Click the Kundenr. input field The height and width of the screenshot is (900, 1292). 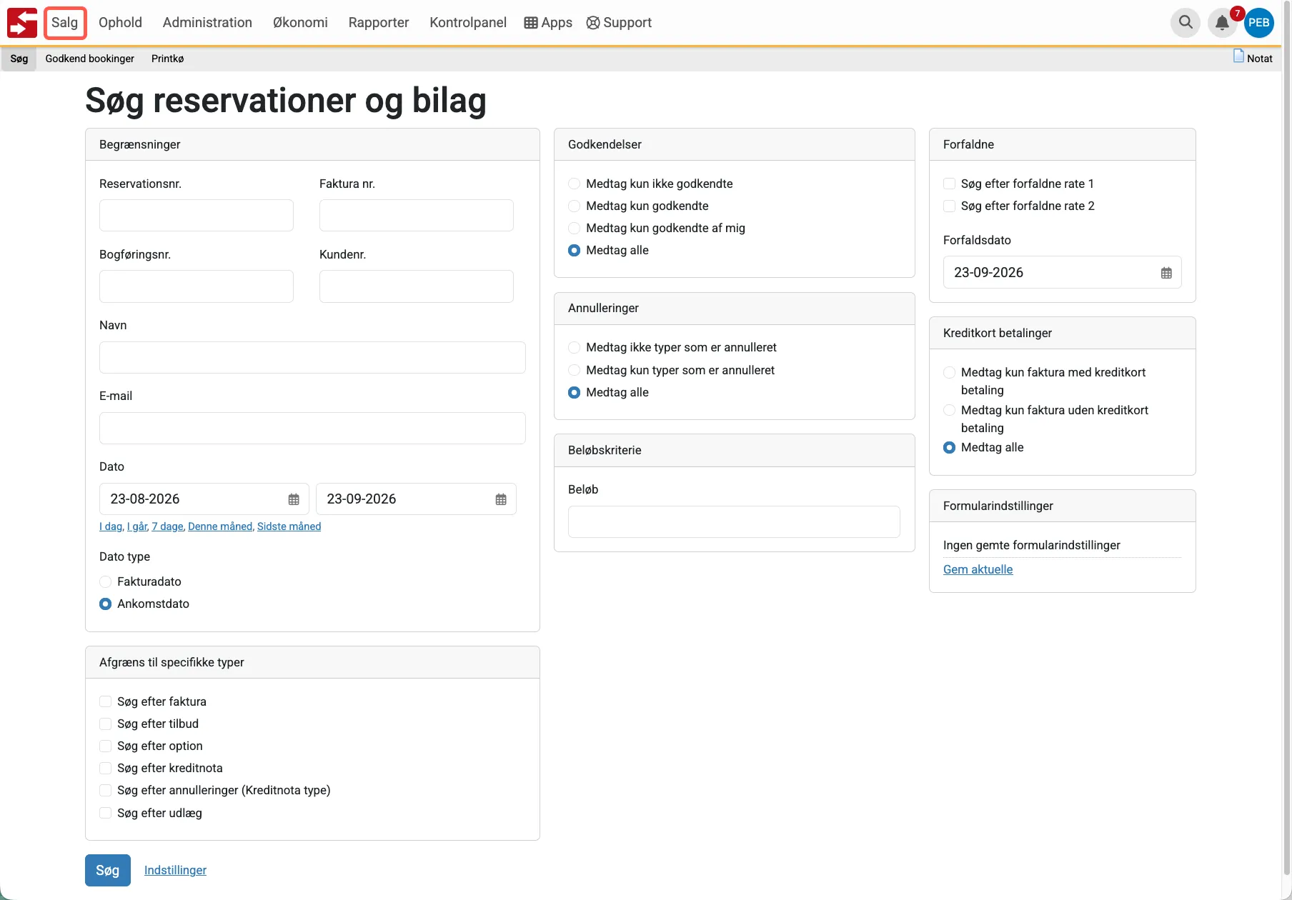(417, 286)
